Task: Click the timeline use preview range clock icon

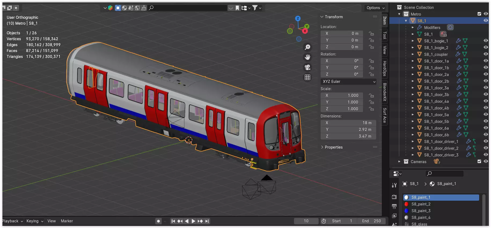Action: (324, 221)
